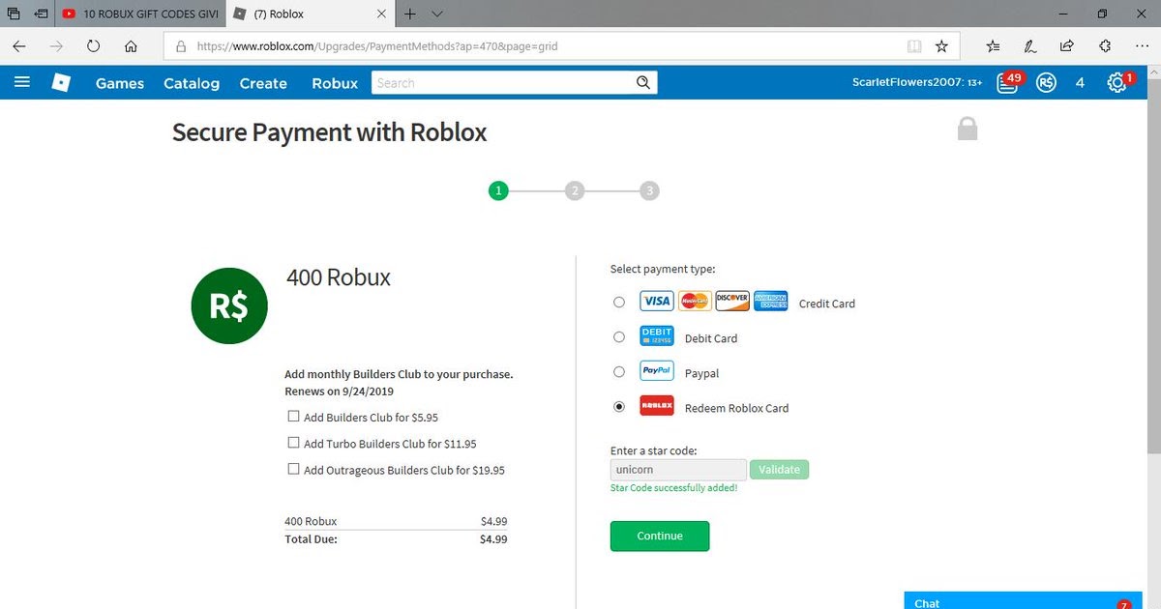Add notes with the pen icon
Image resolution: width=1161 pixels, height=609 pixels.
(1030, 45)
